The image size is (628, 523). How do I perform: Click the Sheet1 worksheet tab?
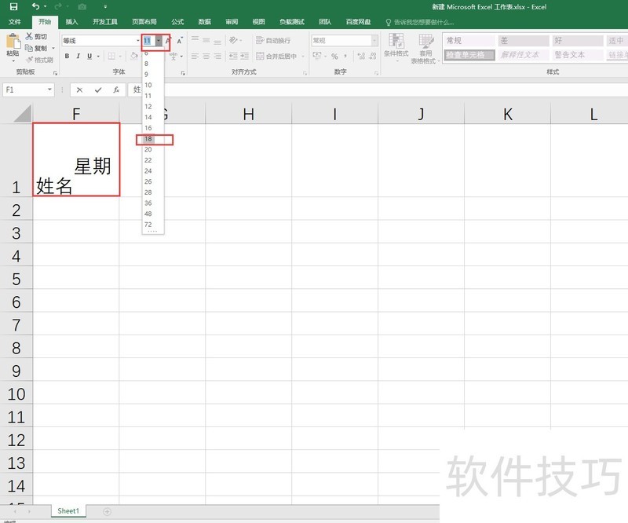[x=68, y=510]
